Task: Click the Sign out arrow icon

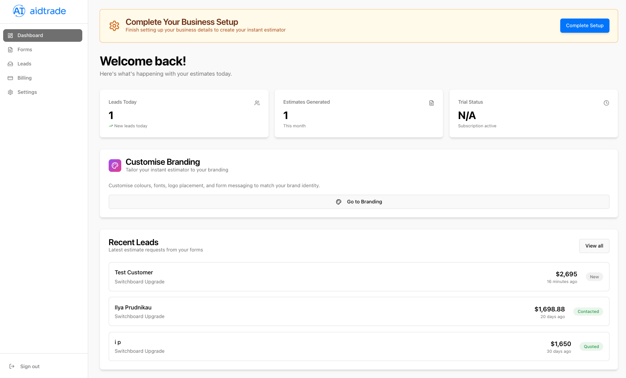Action: (x=12, y=366)
